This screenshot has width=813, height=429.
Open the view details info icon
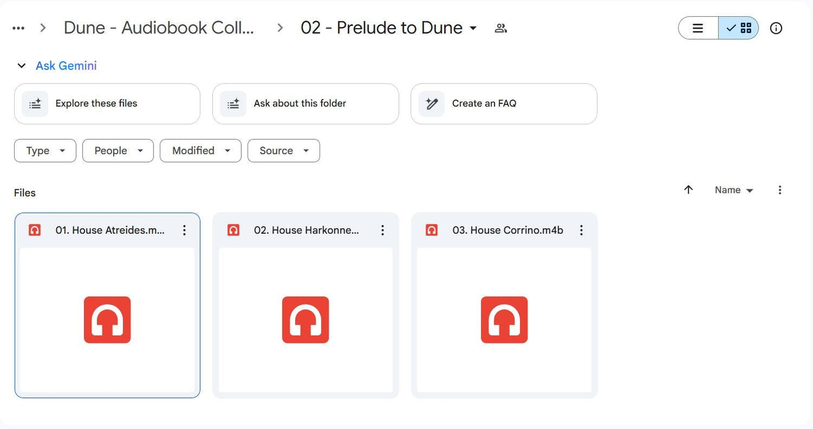click(776, 28)
